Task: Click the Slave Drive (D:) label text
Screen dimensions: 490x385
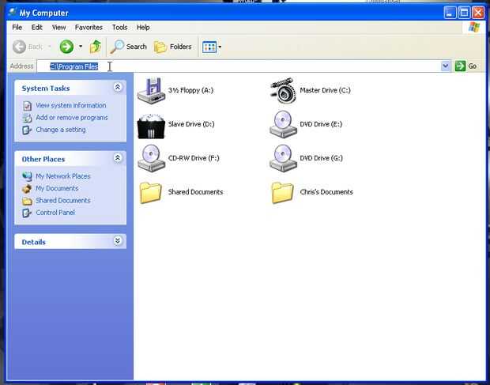Action: coord(191,124)
